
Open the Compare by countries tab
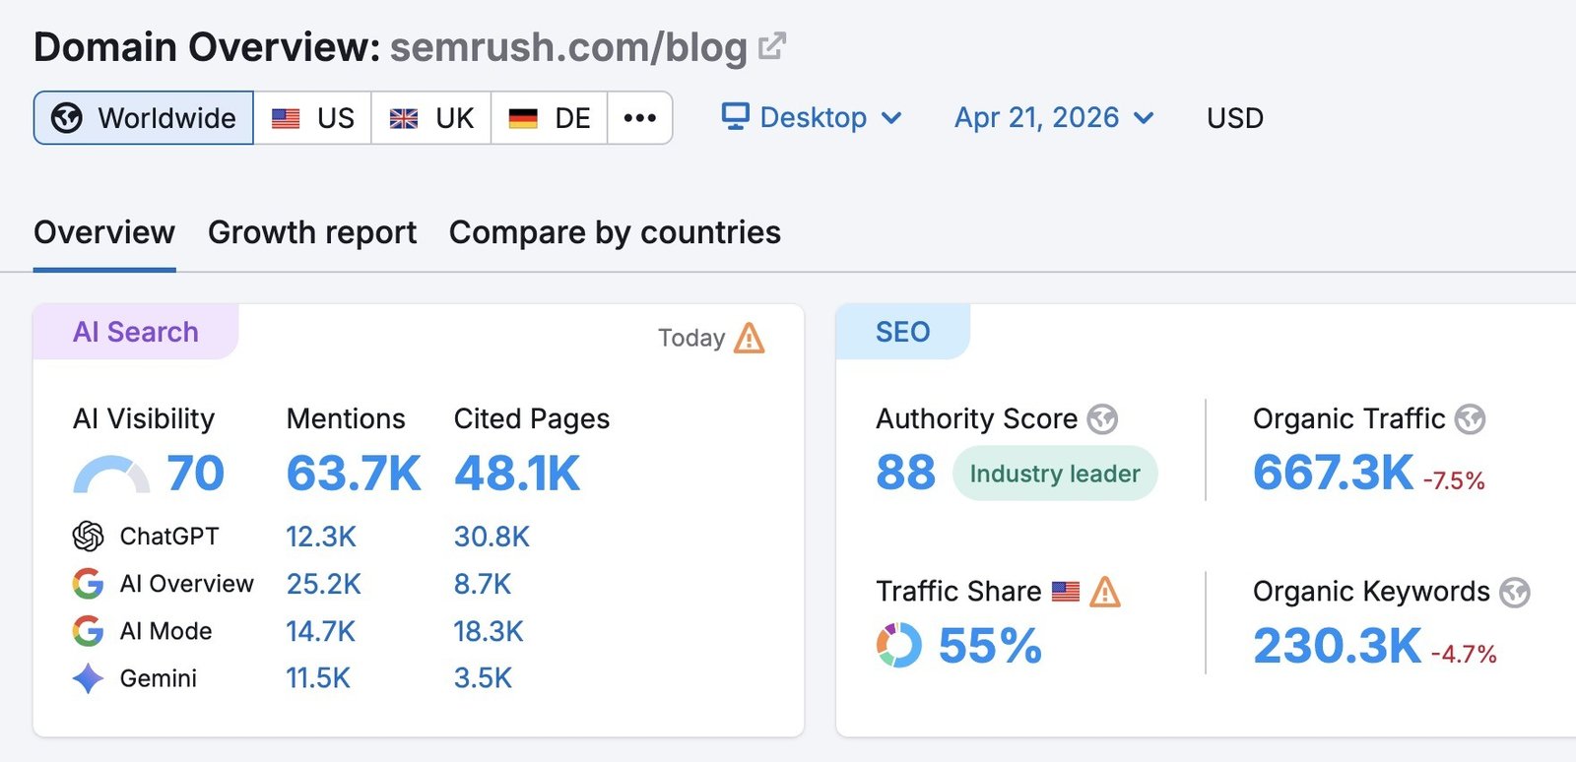point(615,232)
